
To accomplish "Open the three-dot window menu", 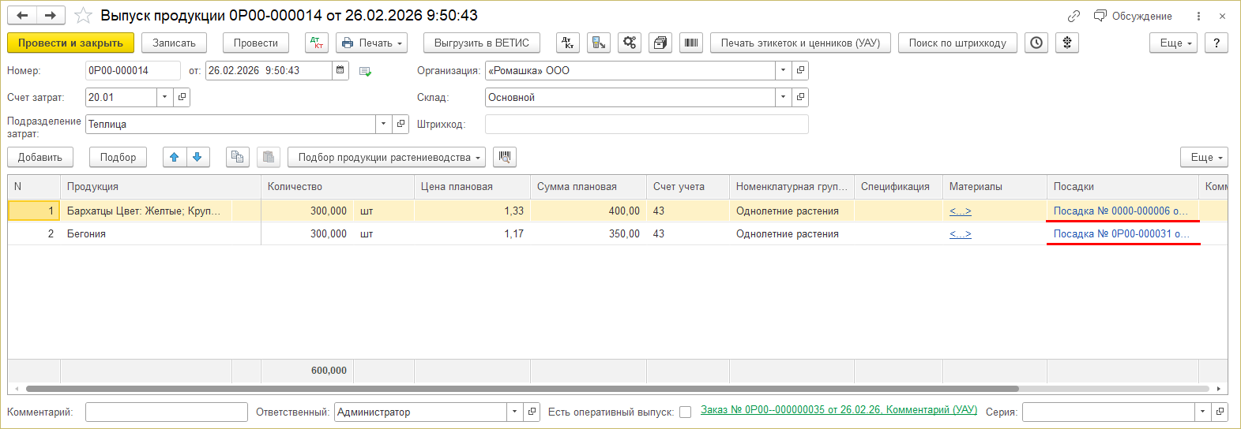I will 1198,16.
